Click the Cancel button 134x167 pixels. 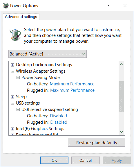[86, 160]
